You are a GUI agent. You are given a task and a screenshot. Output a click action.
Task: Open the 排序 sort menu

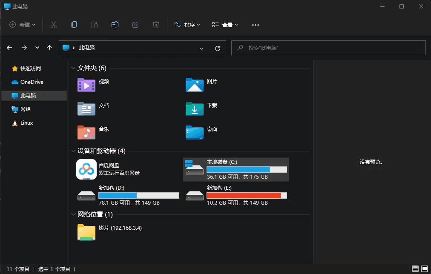187,25
